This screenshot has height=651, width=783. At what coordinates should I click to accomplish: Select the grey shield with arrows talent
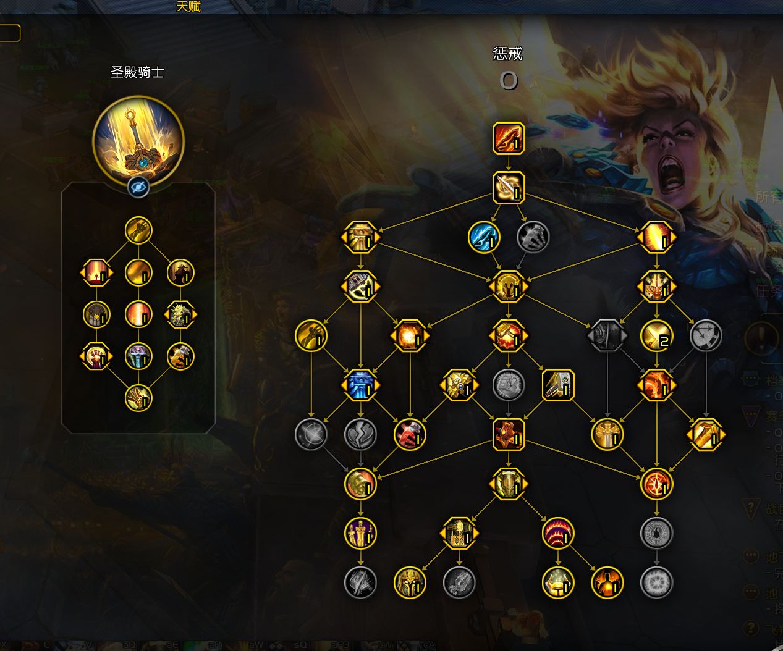[706, 335]
